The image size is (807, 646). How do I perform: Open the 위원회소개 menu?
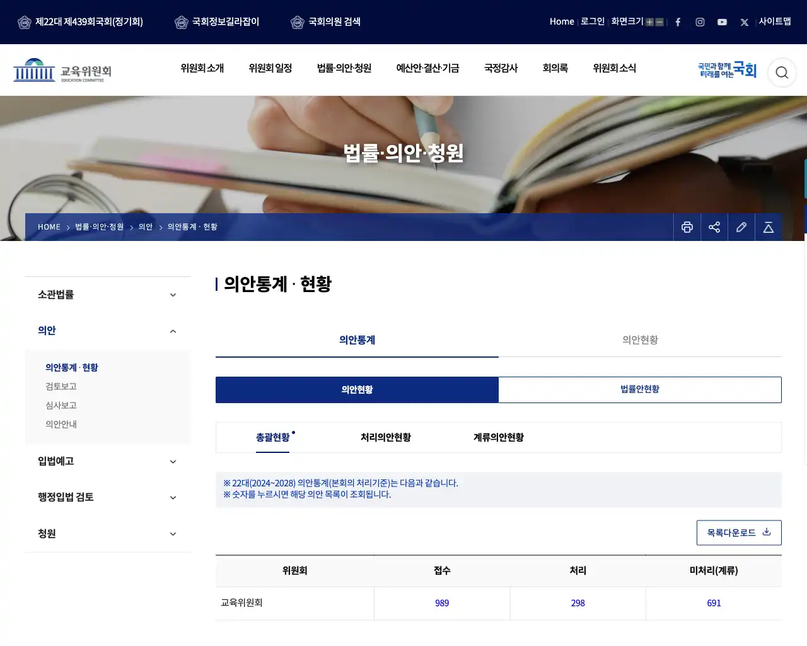pos(202,68)
